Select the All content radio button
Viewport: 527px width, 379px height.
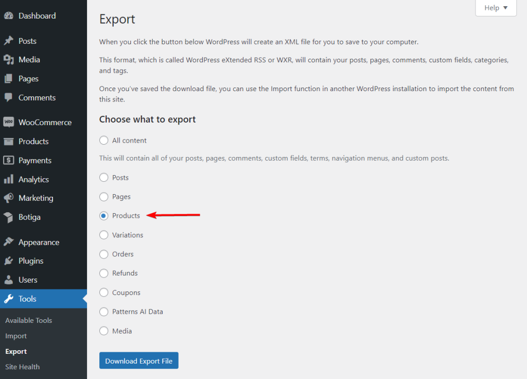[x=104, y=140]
